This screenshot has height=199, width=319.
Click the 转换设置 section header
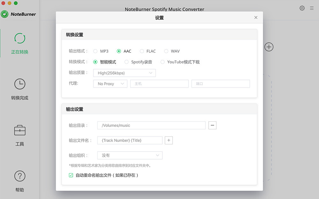[x=159, y=35]
